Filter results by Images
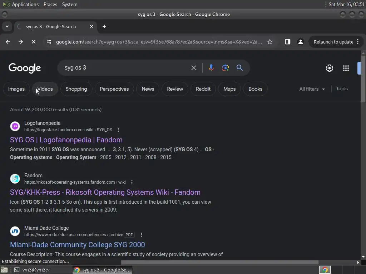The image size is (366, 274). [16, 89]
